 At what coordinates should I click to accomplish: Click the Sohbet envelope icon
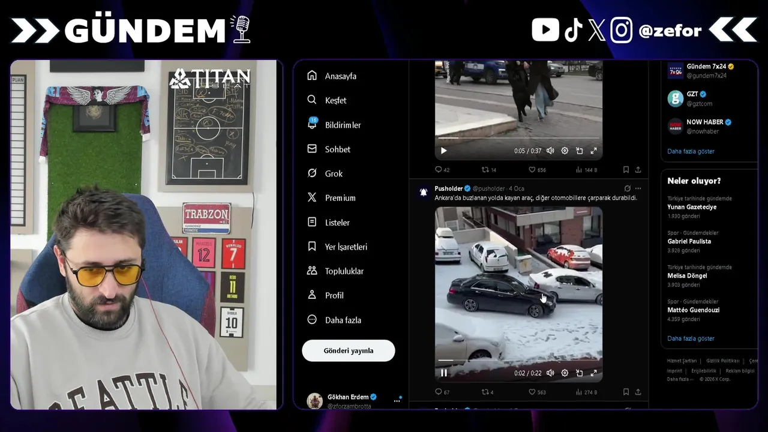(x=312, y=149)
